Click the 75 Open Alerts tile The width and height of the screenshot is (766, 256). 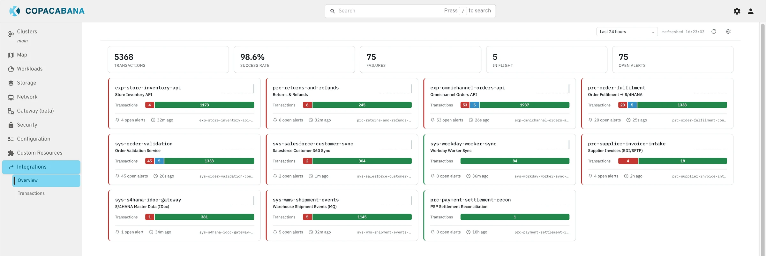click(673, 60)
